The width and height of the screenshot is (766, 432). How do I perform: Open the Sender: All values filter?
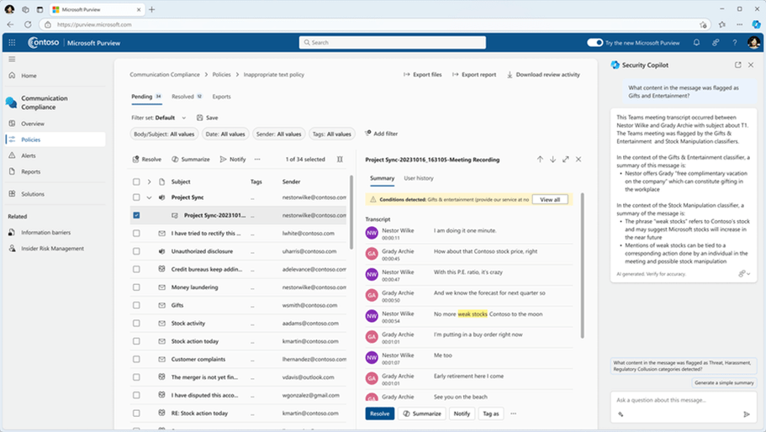coord(278,134)
